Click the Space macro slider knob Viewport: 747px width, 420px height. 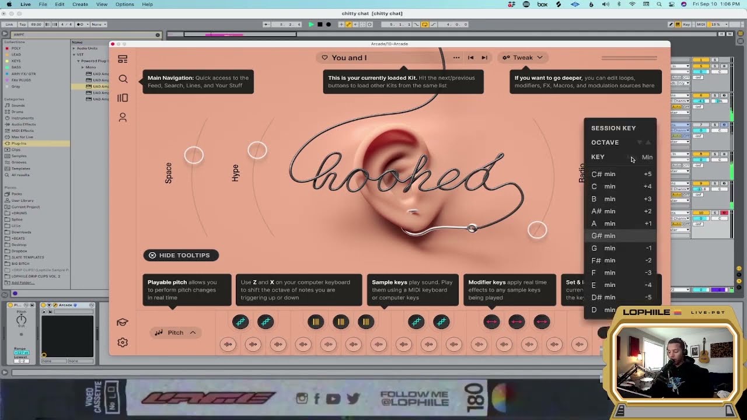pyautogui.click(x=194, y=155)
